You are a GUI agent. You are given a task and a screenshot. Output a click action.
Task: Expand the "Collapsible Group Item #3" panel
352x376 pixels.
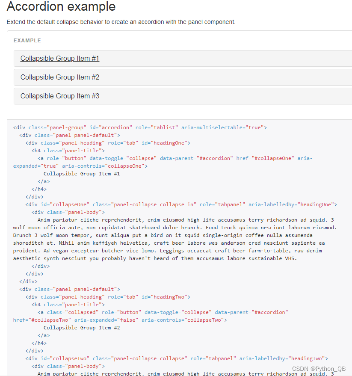tap(59, 96)
